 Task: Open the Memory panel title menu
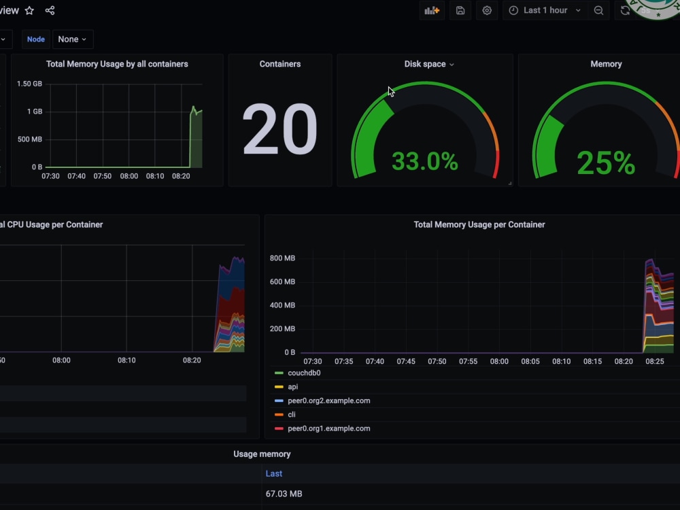point(606,63)
